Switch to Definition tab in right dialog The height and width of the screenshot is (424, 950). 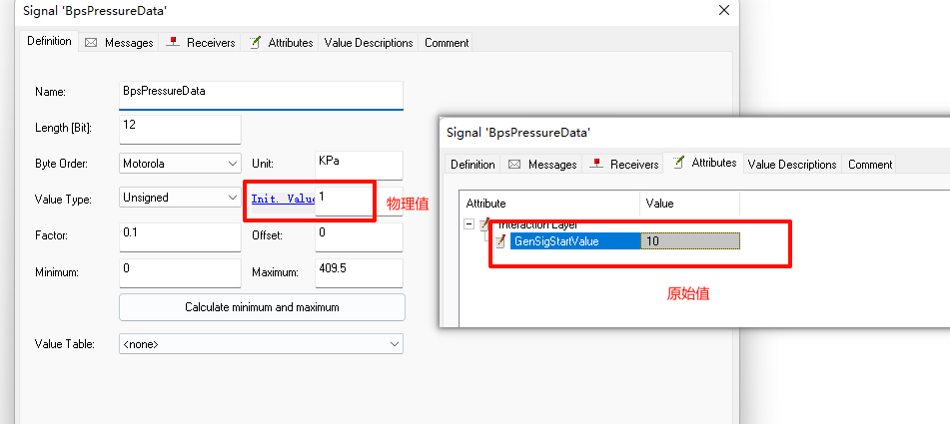[x=473, y=164]
